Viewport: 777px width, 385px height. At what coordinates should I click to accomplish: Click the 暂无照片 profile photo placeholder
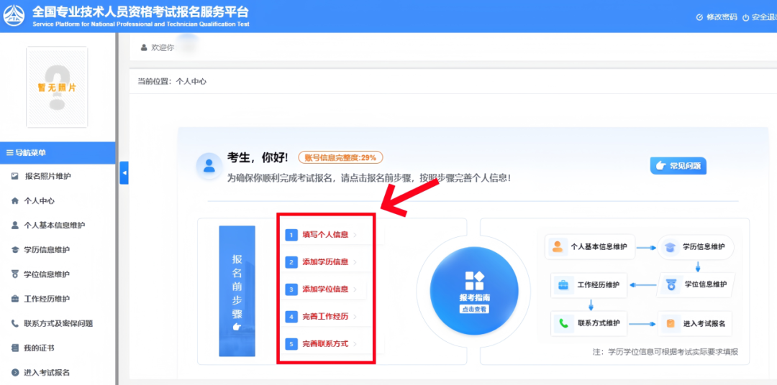(57, 87)
